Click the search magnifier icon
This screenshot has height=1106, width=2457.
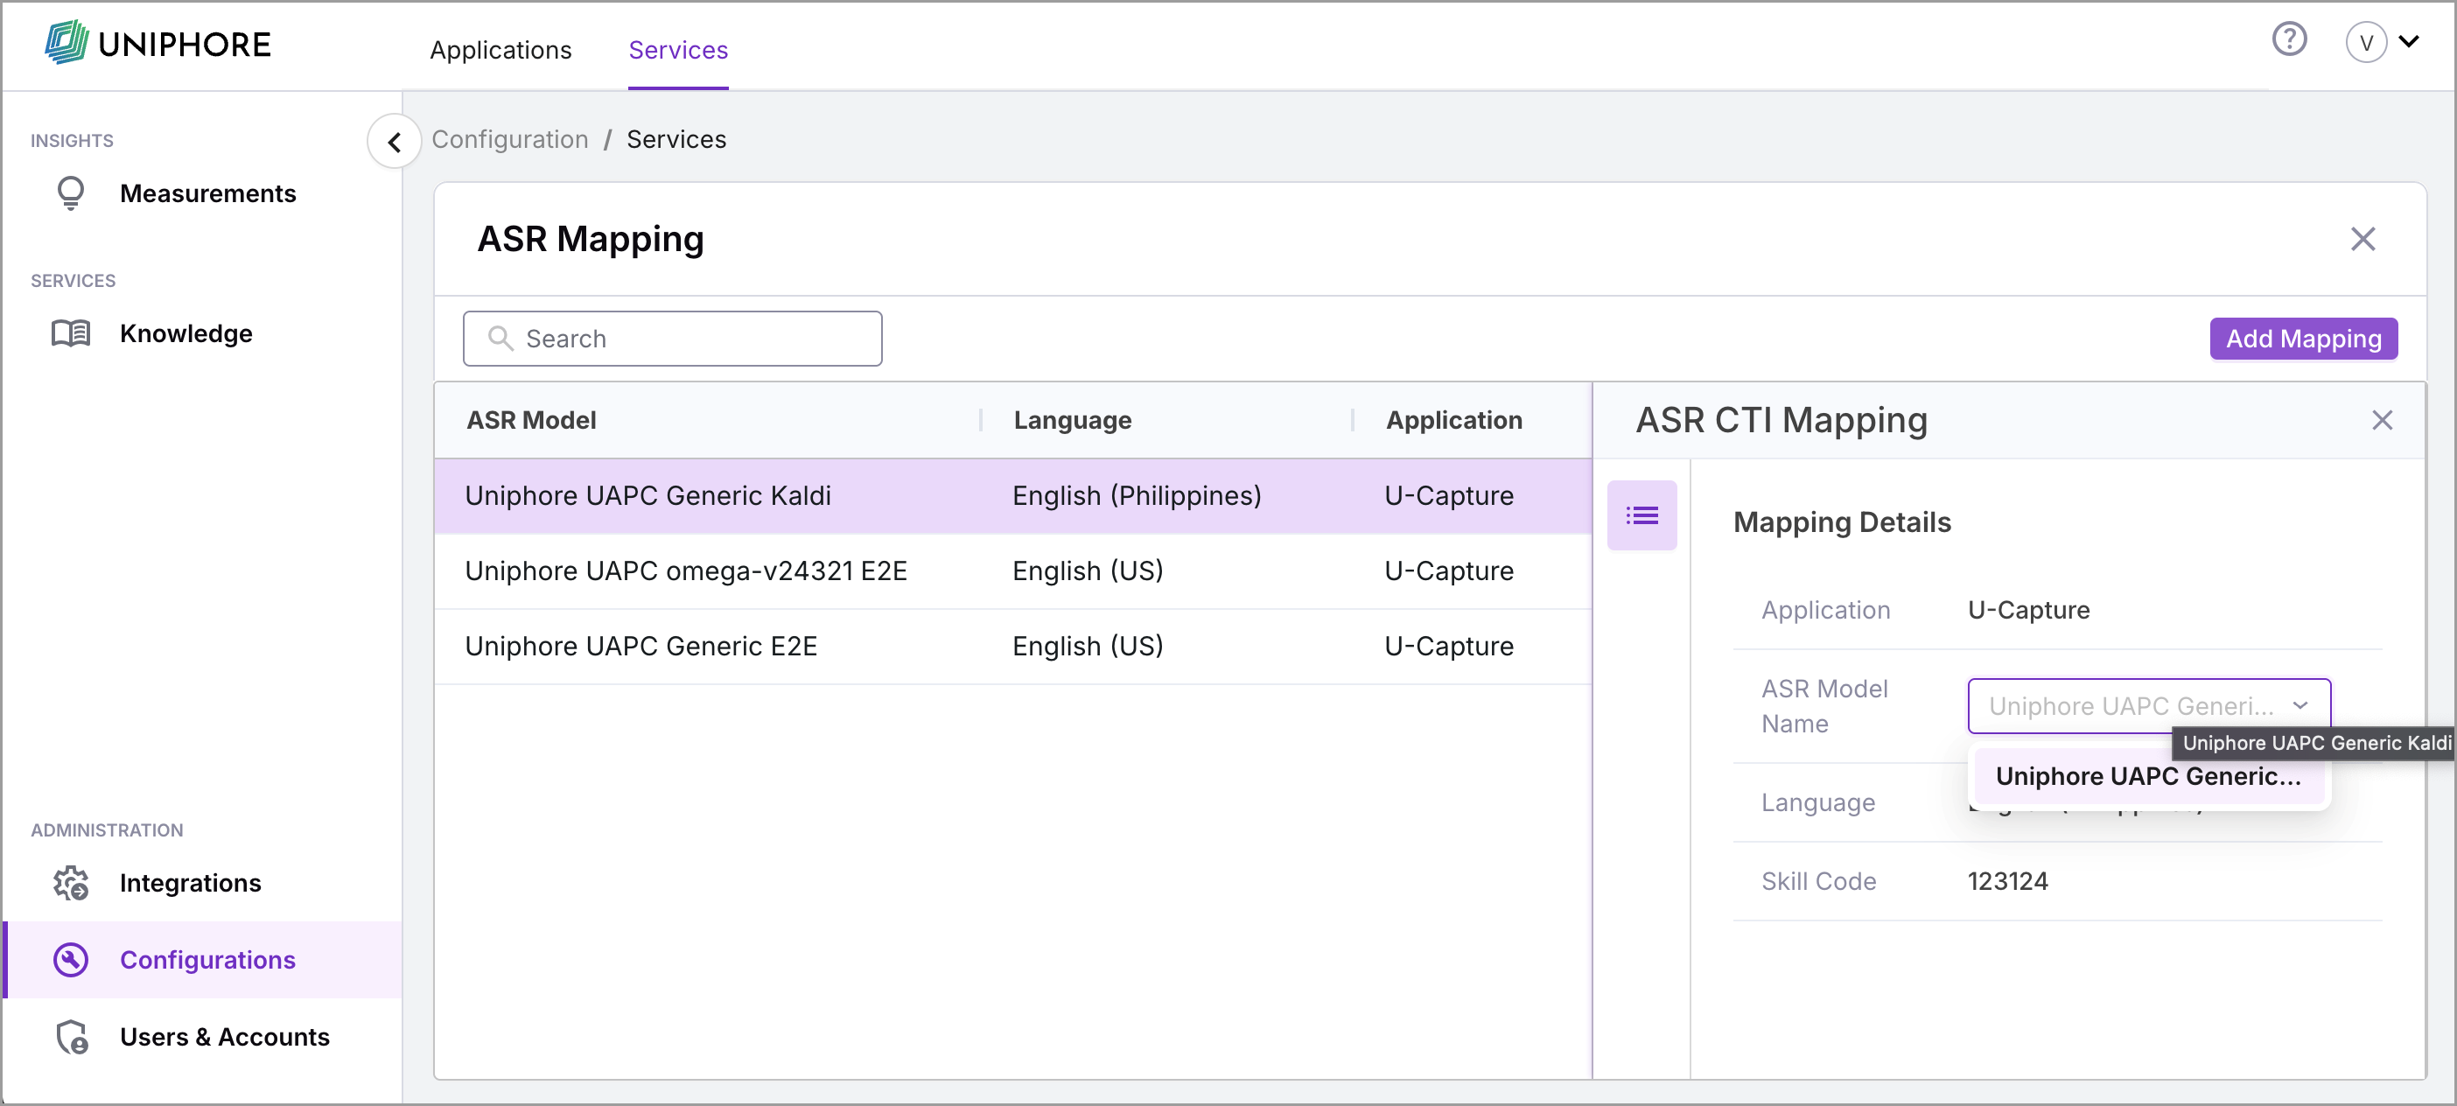(x=500, y=339)
